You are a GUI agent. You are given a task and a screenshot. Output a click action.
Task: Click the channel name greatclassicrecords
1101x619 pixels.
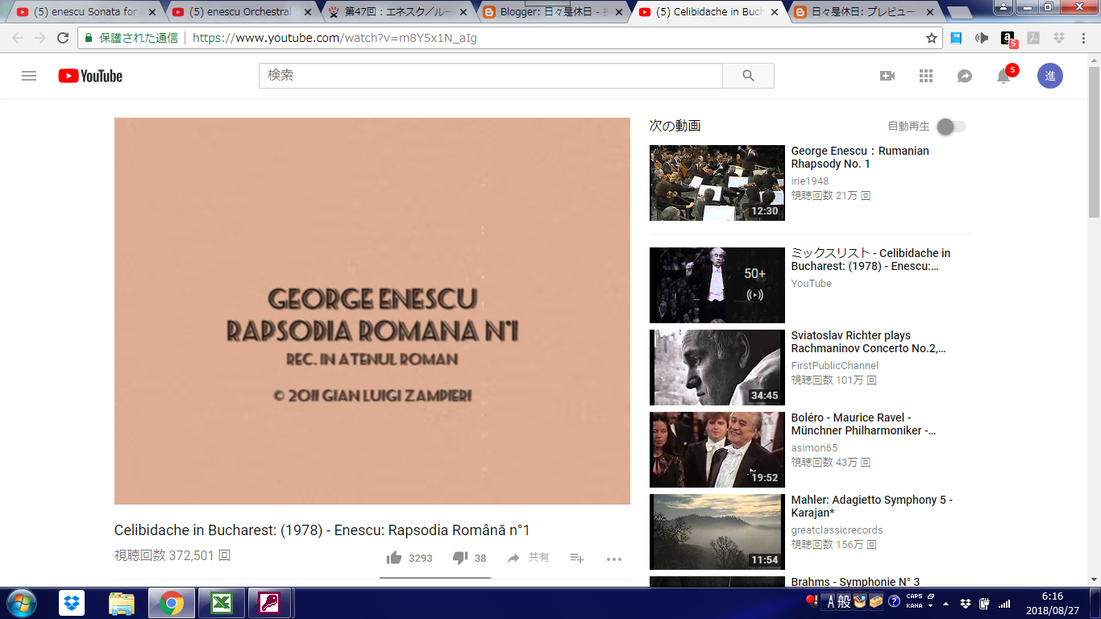coord(837,530)
